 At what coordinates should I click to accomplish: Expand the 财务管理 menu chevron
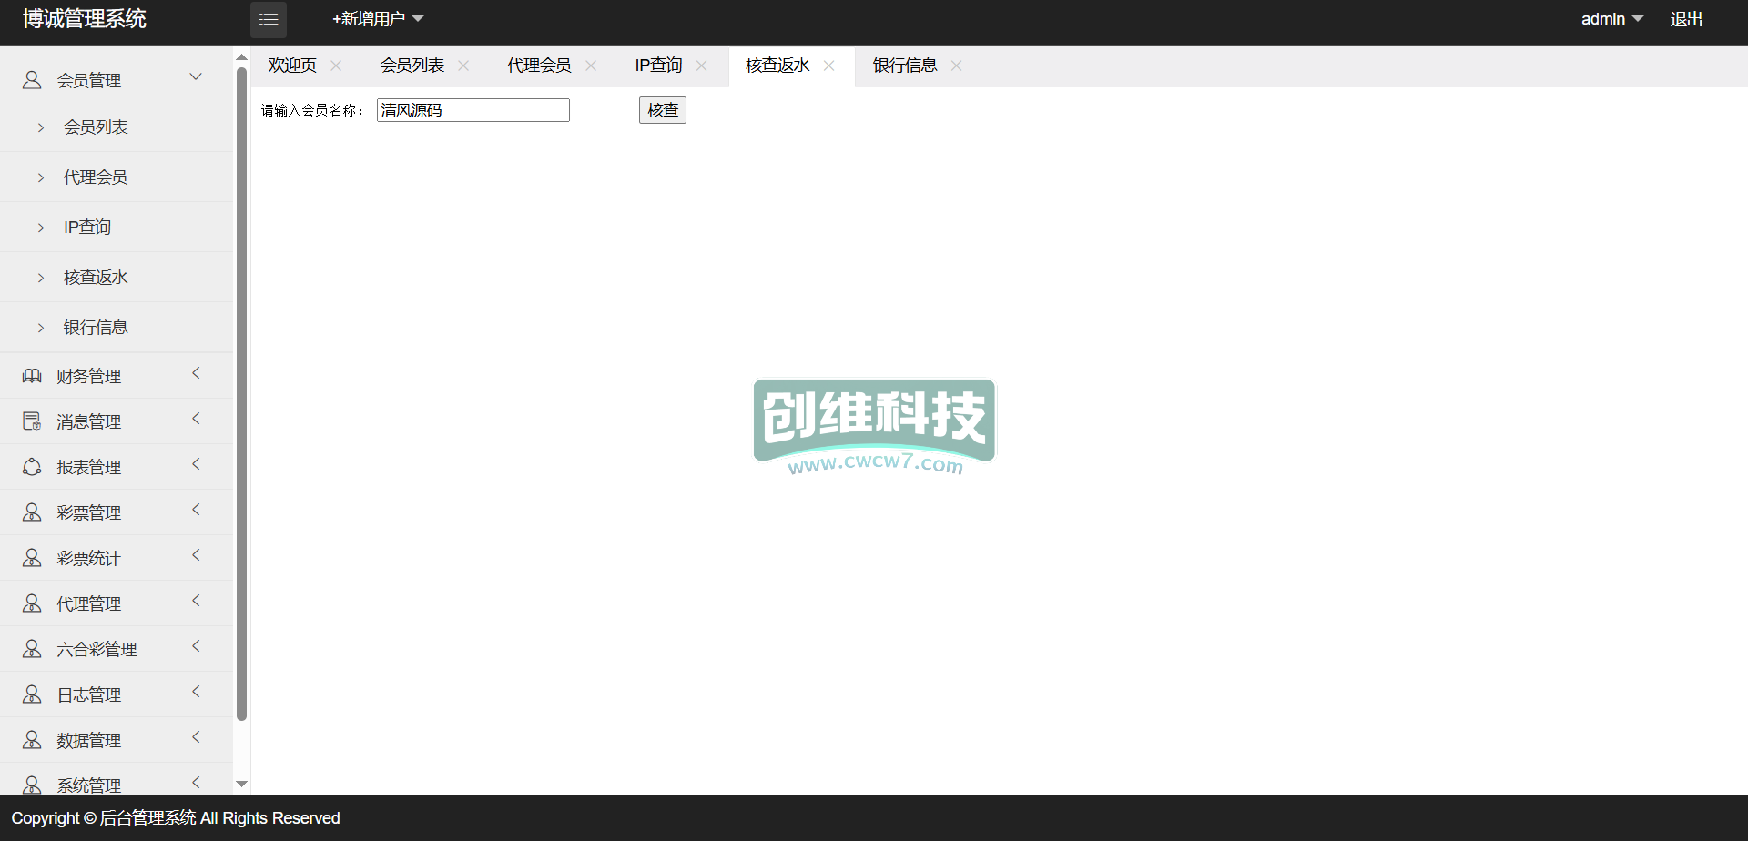196,373
